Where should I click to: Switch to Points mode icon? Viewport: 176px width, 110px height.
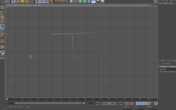pyautogui.click(x=2, y=26)
